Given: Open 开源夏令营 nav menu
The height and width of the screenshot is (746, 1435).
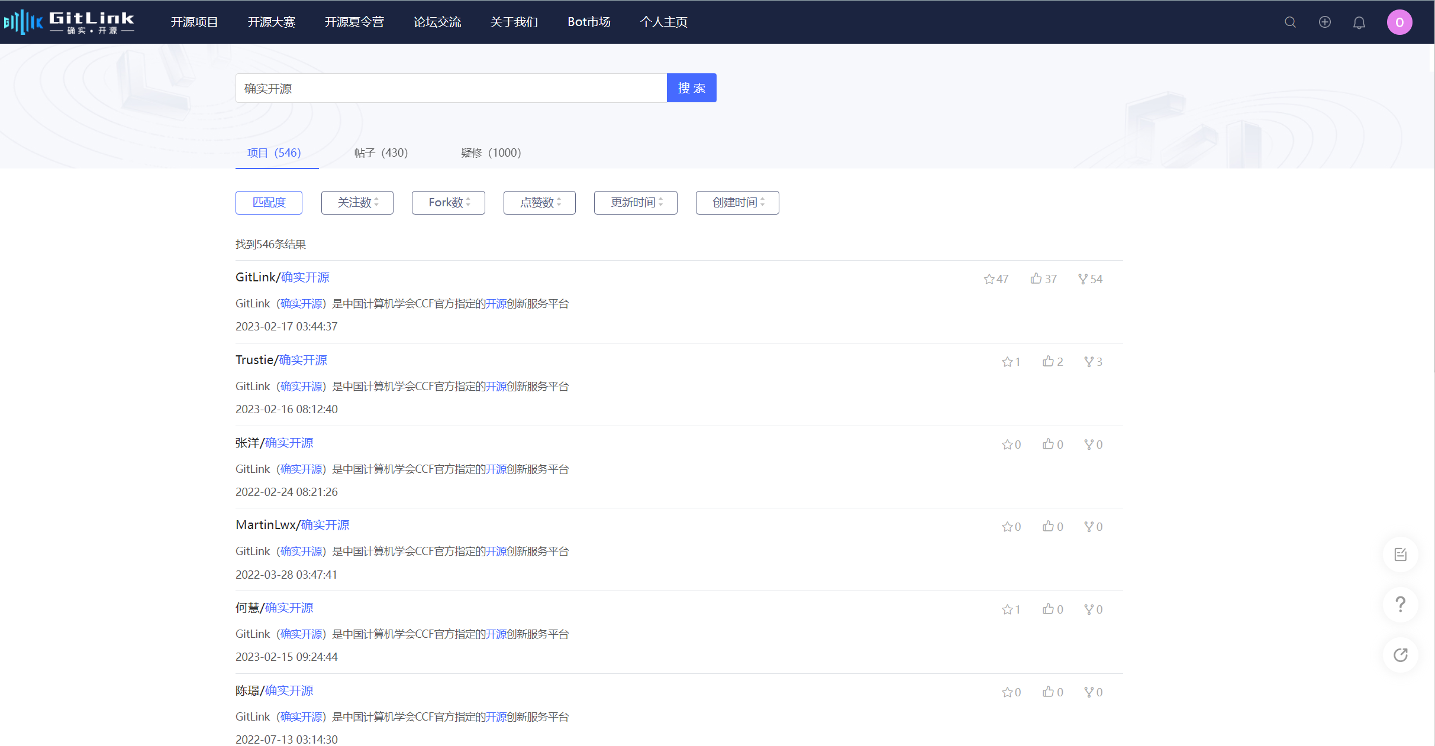Looking at the screenshot, I should tap(354, 22).
